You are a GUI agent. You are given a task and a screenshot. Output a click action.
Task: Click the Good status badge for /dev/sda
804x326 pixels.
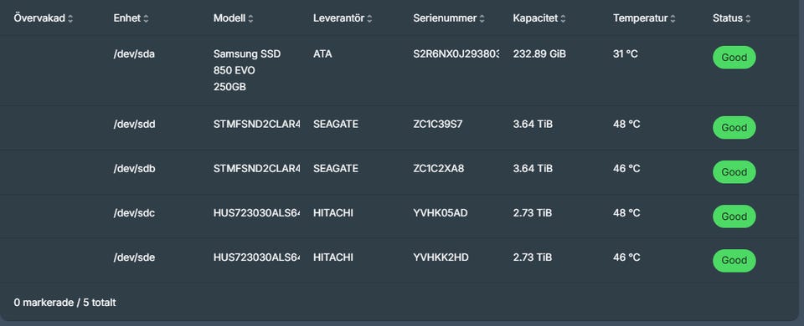pyautogui.click(x=734, y=58)
